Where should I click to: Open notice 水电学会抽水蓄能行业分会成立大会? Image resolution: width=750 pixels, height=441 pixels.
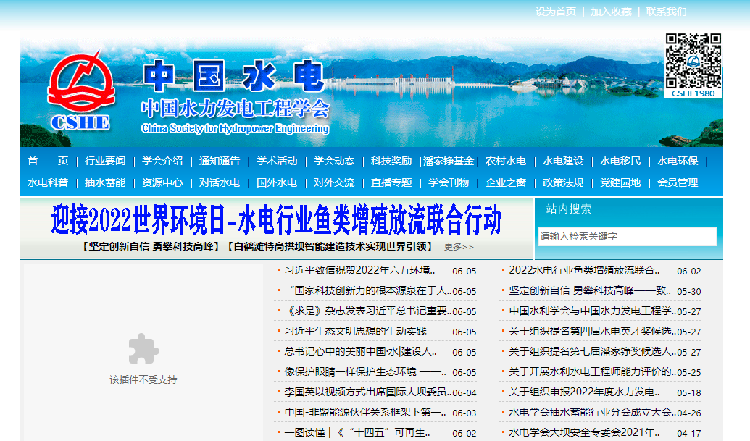[x=593, y=412]
